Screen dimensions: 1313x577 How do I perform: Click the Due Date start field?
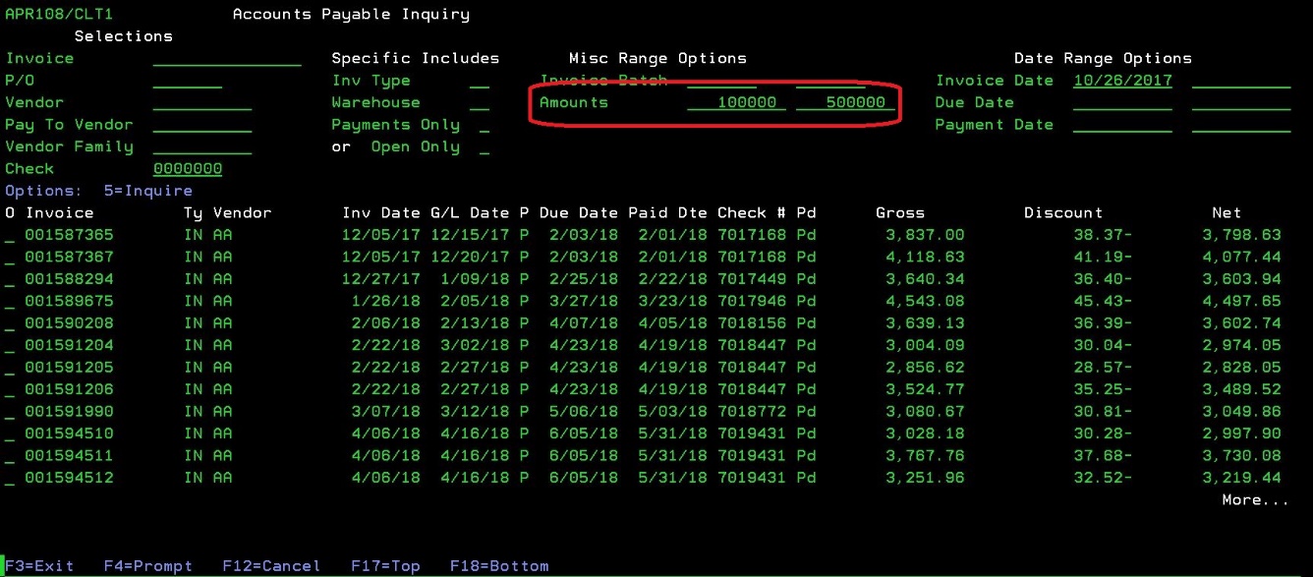coord(1122,103)
